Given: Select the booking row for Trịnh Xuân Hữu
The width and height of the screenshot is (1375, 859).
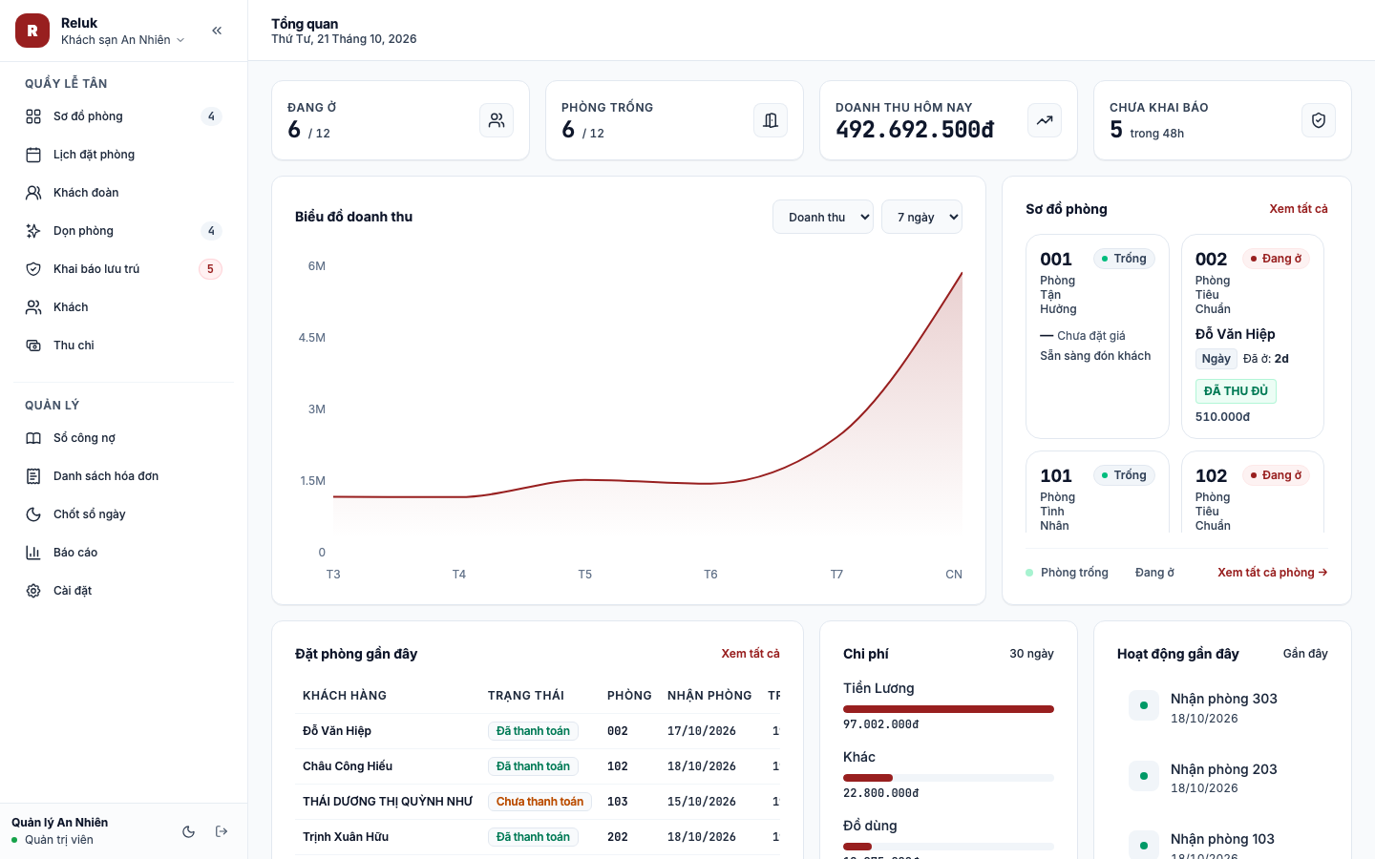Looking at the screenshot, I should pyautogui.click(x=538, y=837).
